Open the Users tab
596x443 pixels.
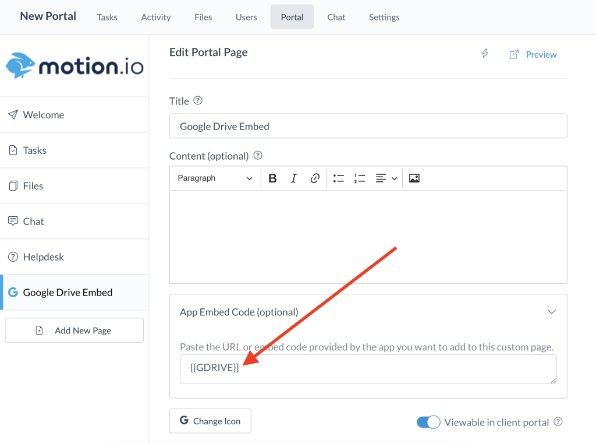[246, 17]
